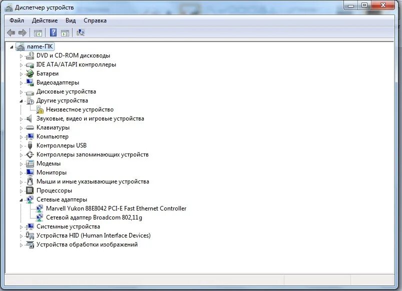Click the DVD и CD-ROM drive icon
The height and width of the screenshot is (291, 402).
[x=30, y=55]
